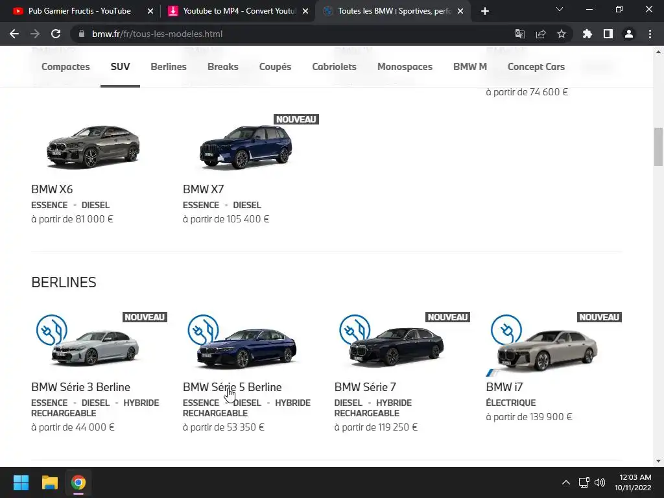Viewport: 664px width, 498px height.
Task: Open BMW Série 3 Berline link
Action: coord(81,387)
